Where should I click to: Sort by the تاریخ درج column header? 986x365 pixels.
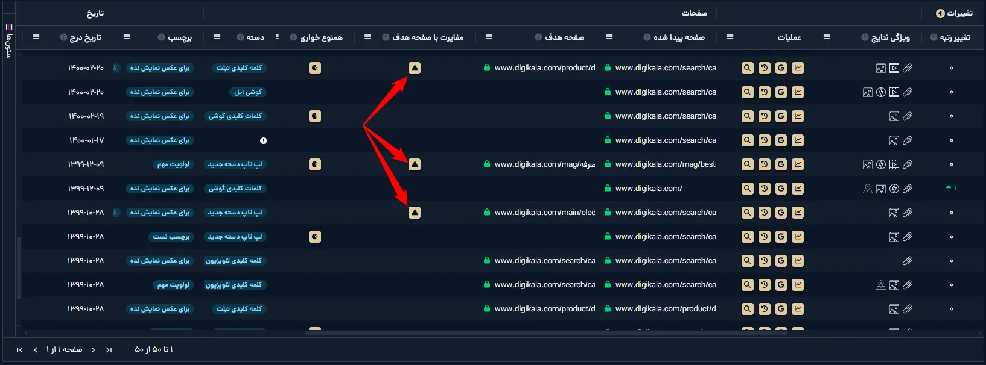pyautogui.click(x=85, y=37)
